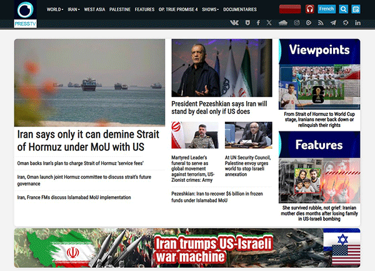Open the RSS feed icon
The width and height of the screenshot is (375, 271).
[x=321, y=22]
